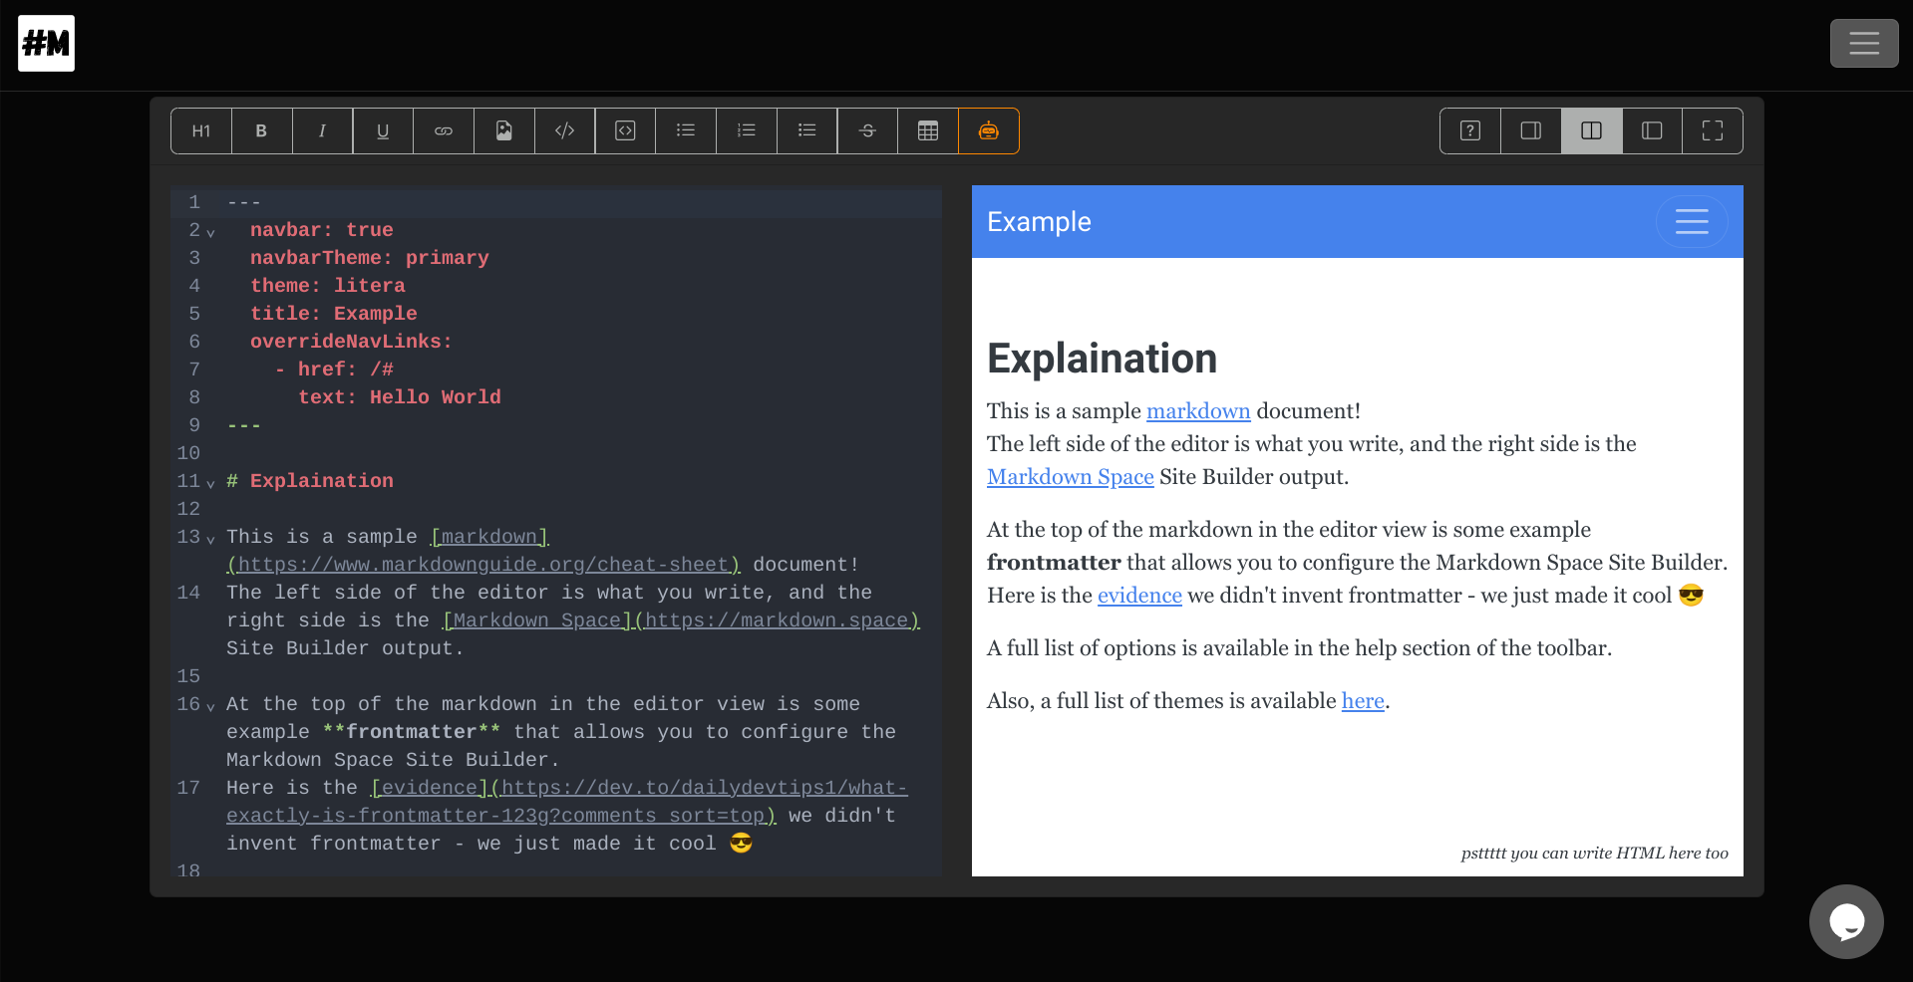
Task: Follow the evidence link in the preview
Action: click(1138, 596)
